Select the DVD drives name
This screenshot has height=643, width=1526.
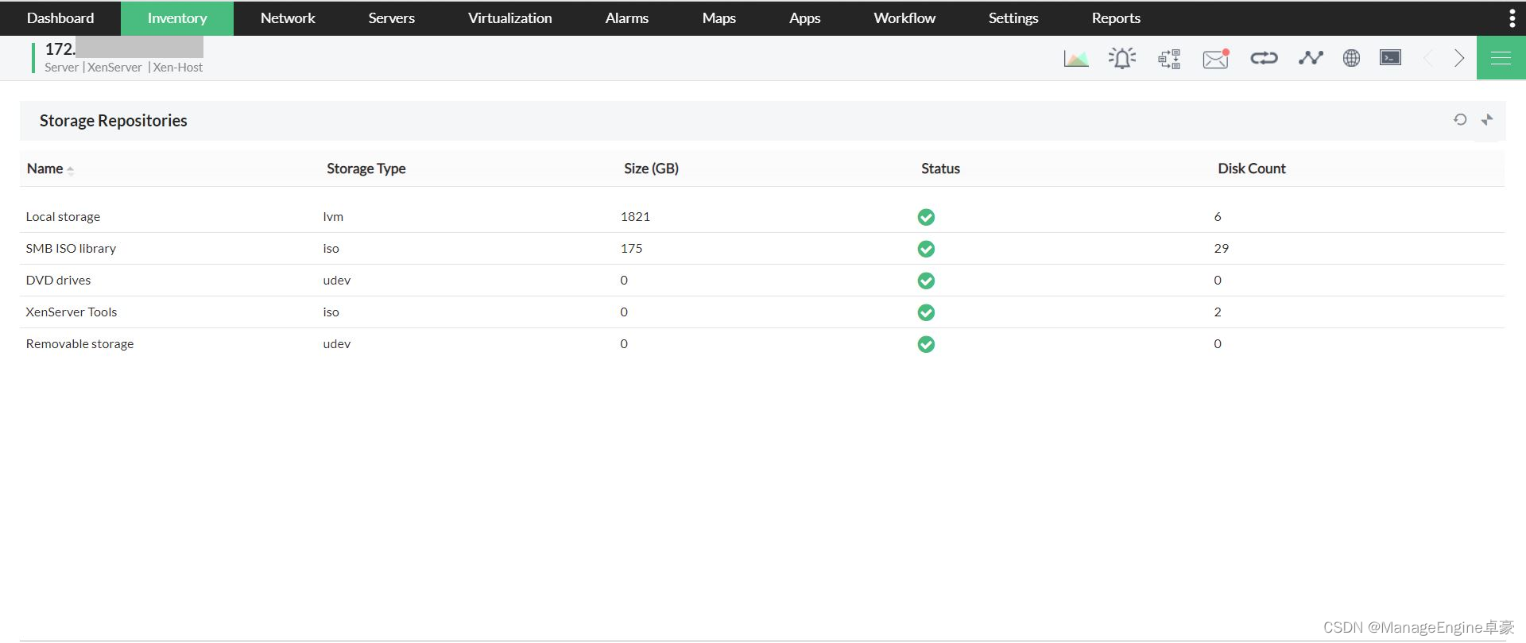tap(58, 281)
